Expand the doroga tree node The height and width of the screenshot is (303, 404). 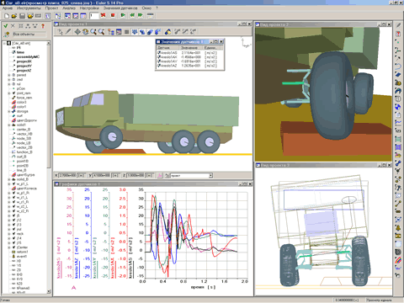coord(8,111)
